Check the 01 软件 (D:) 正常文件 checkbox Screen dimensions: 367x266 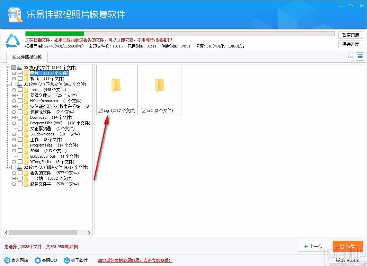click(x=14, y=84)
